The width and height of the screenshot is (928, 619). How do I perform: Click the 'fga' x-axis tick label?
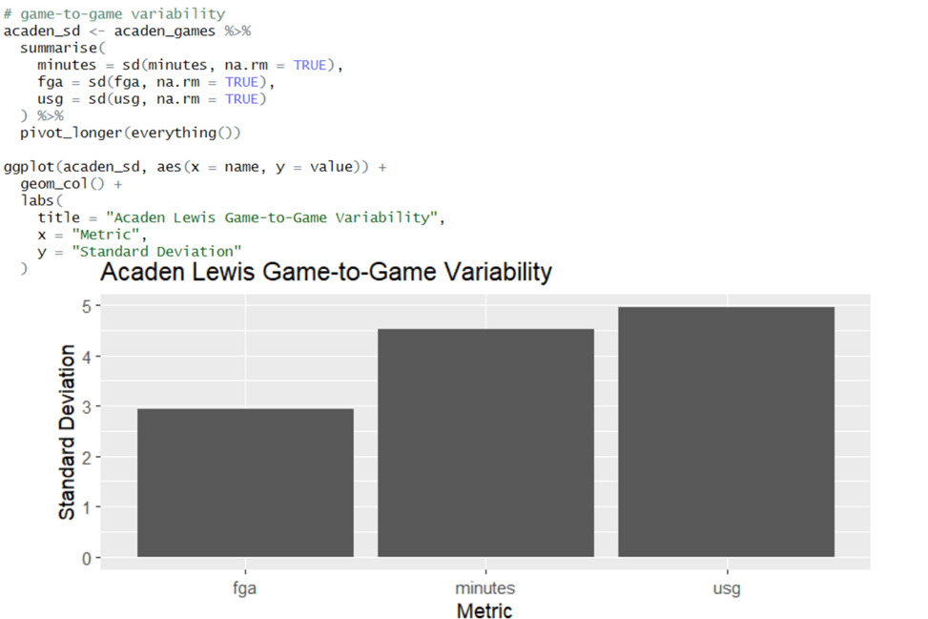pyautogui.click(x=245, y=588)
